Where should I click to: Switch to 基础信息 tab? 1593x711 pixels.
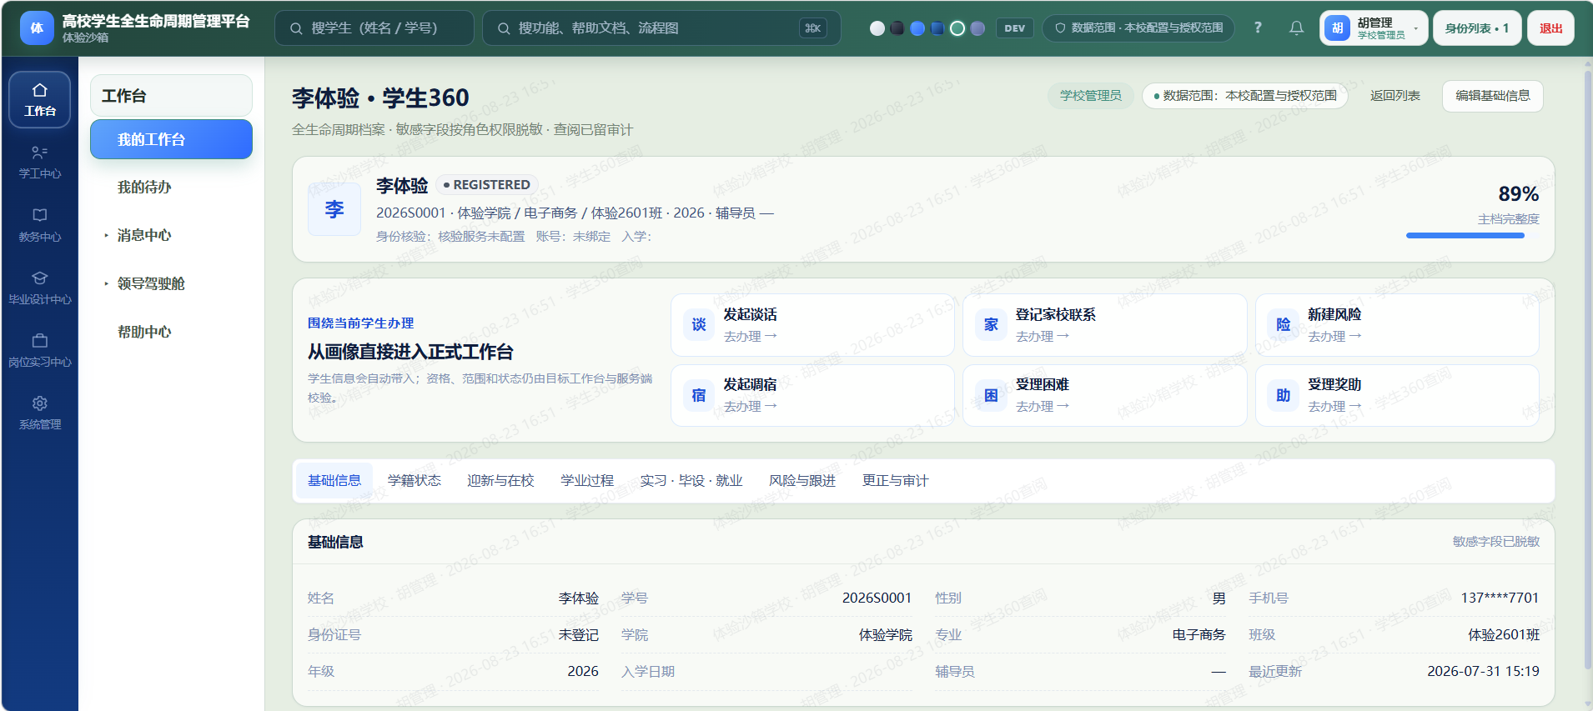pos(334,481)
